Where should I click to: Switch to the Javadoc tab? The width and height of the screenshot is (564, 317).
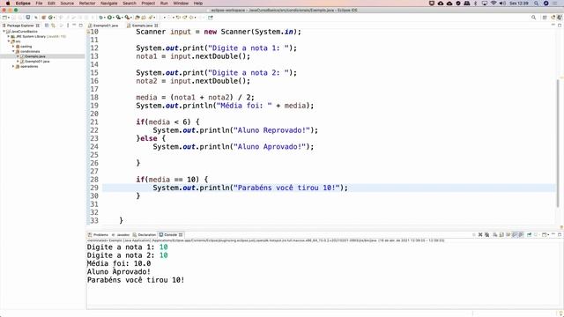coord(121,235)
